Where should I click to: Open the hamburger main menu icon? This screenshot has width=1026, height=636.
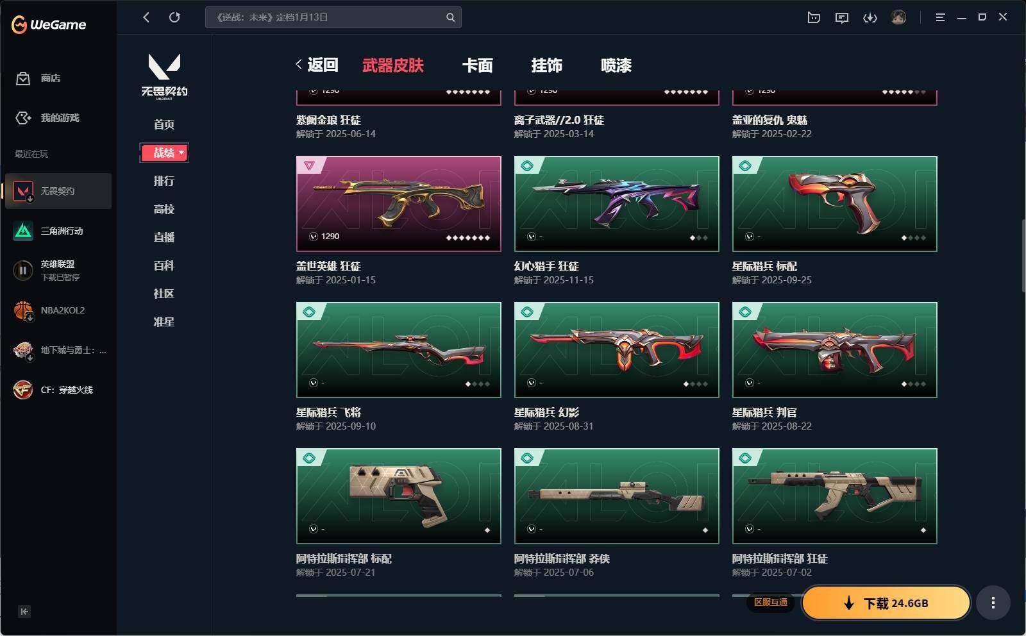940,17
